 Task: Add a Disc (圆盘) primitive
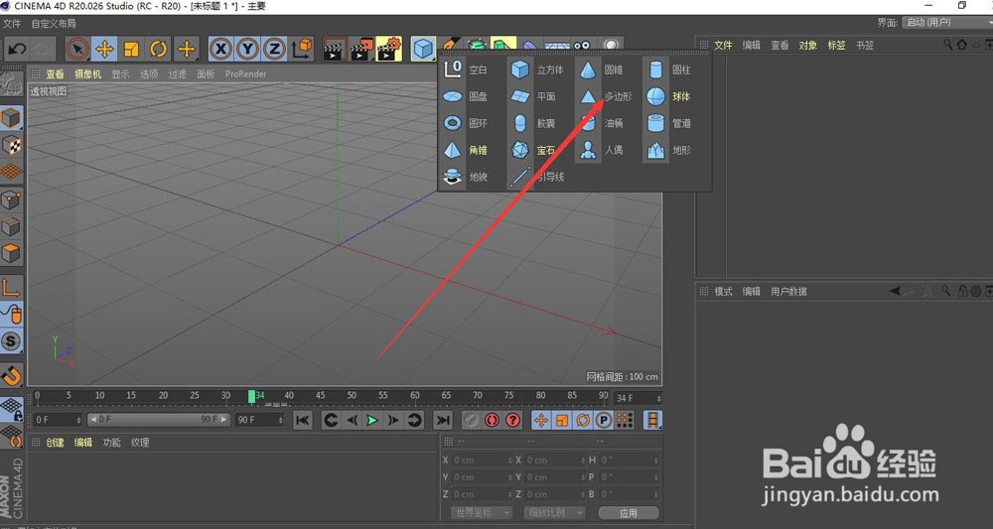point(466,97)
